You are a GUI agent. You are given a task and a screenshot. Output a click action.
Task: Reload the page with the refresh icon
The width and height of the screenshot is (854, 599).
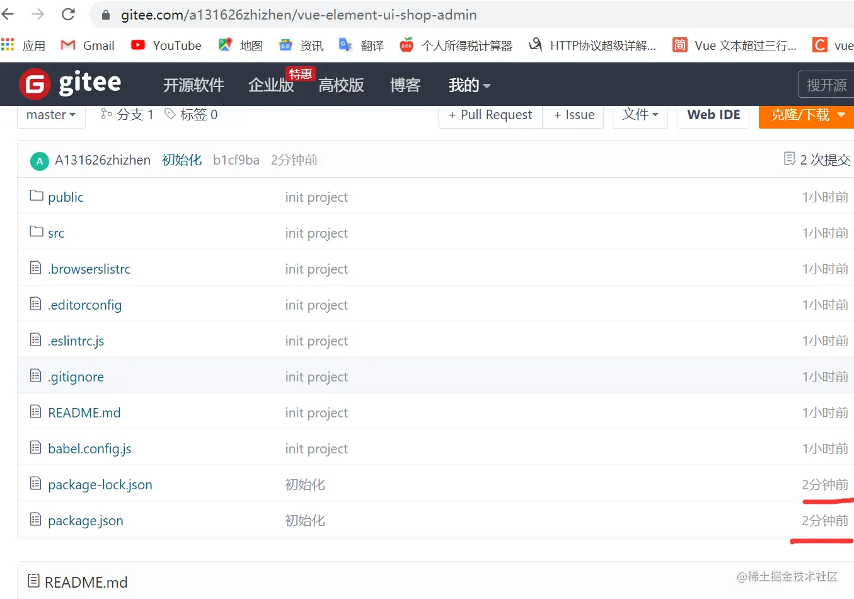[68, 15]
